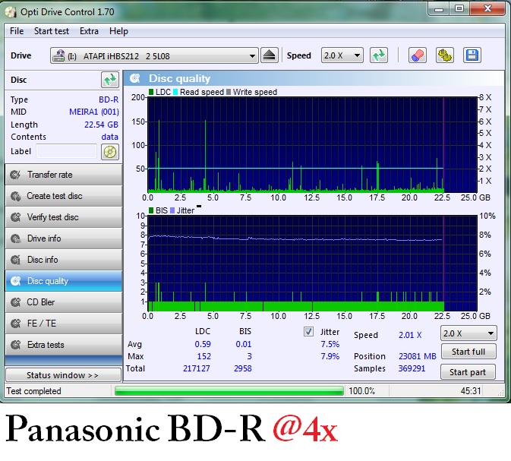Viewport: 511px width, 461px height.
Task: Click the average jitter value 7.5%
Action: click(330, 344)
